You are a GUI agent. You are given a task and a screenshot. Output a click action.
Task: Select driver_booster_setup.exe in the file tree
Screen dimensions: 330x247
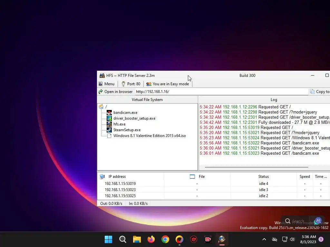134,118
